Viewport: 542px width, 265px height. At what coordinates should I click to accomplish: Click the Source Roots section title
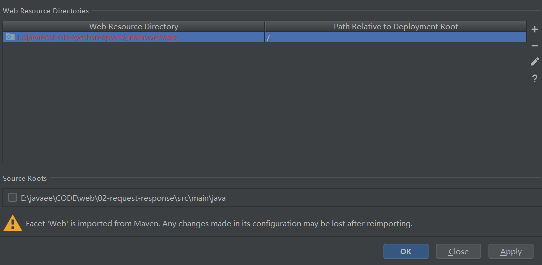[25, 178]
